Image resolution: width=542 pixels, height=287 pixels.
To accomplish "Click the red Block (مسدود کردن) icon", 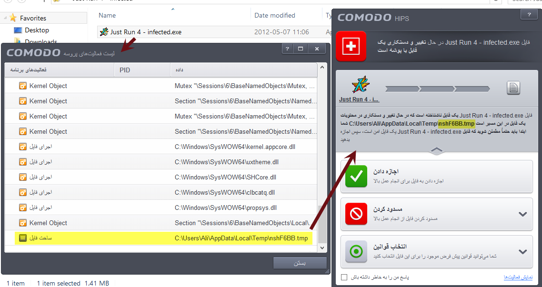I will tap(356, 214).
